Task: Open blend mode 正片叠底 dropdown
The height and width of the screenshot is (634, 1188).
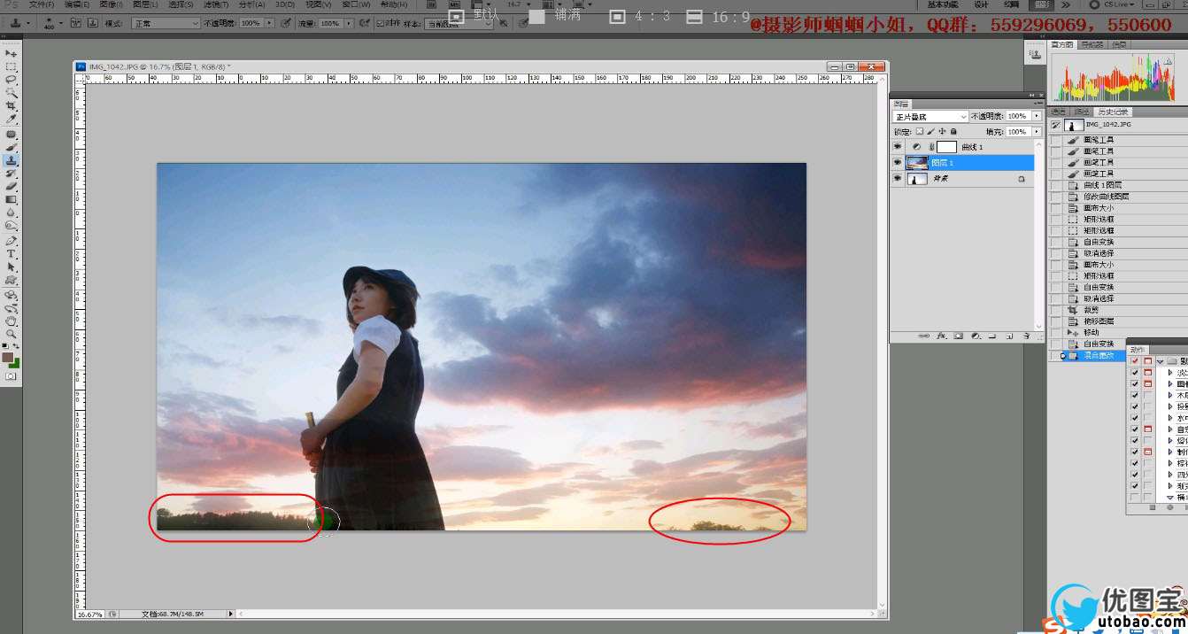Action: tap(930, 117)
